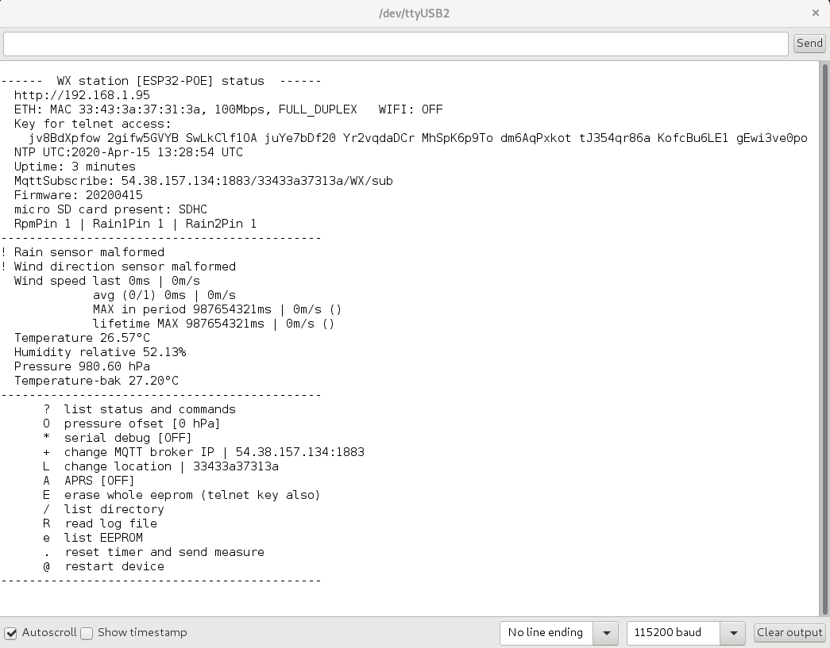Click the Humidity relative 52.13% line
Viewport: 830px width, 648px height.
coord(99,352)
